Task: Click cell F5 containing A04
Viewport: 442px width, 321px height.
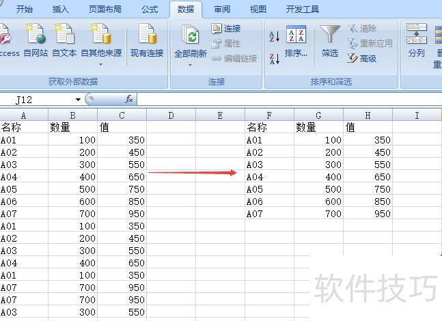Action: [269, 177]
